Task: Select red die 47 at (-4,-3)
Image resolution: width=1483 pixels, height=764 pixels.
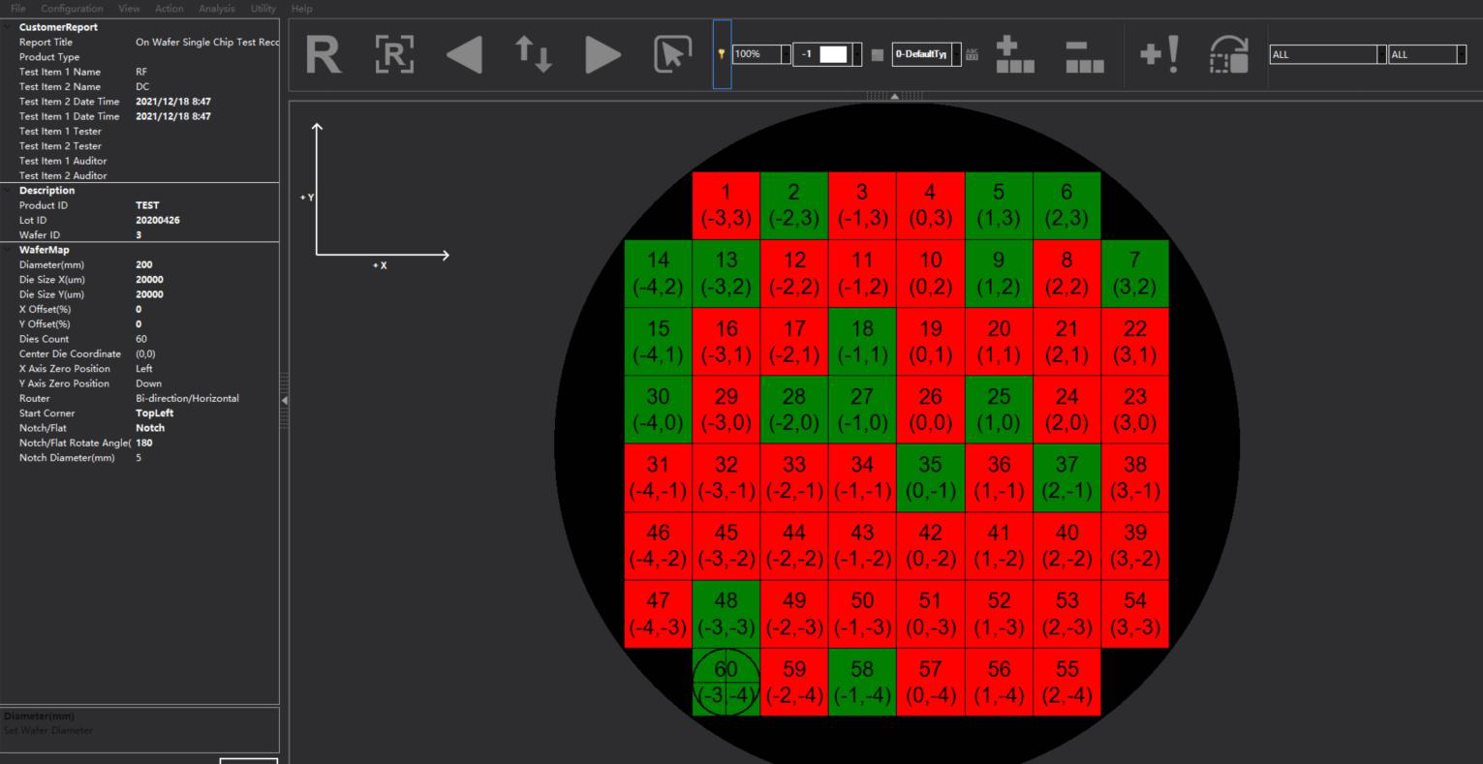Action: pyautogui.click(x=658, y=614)
